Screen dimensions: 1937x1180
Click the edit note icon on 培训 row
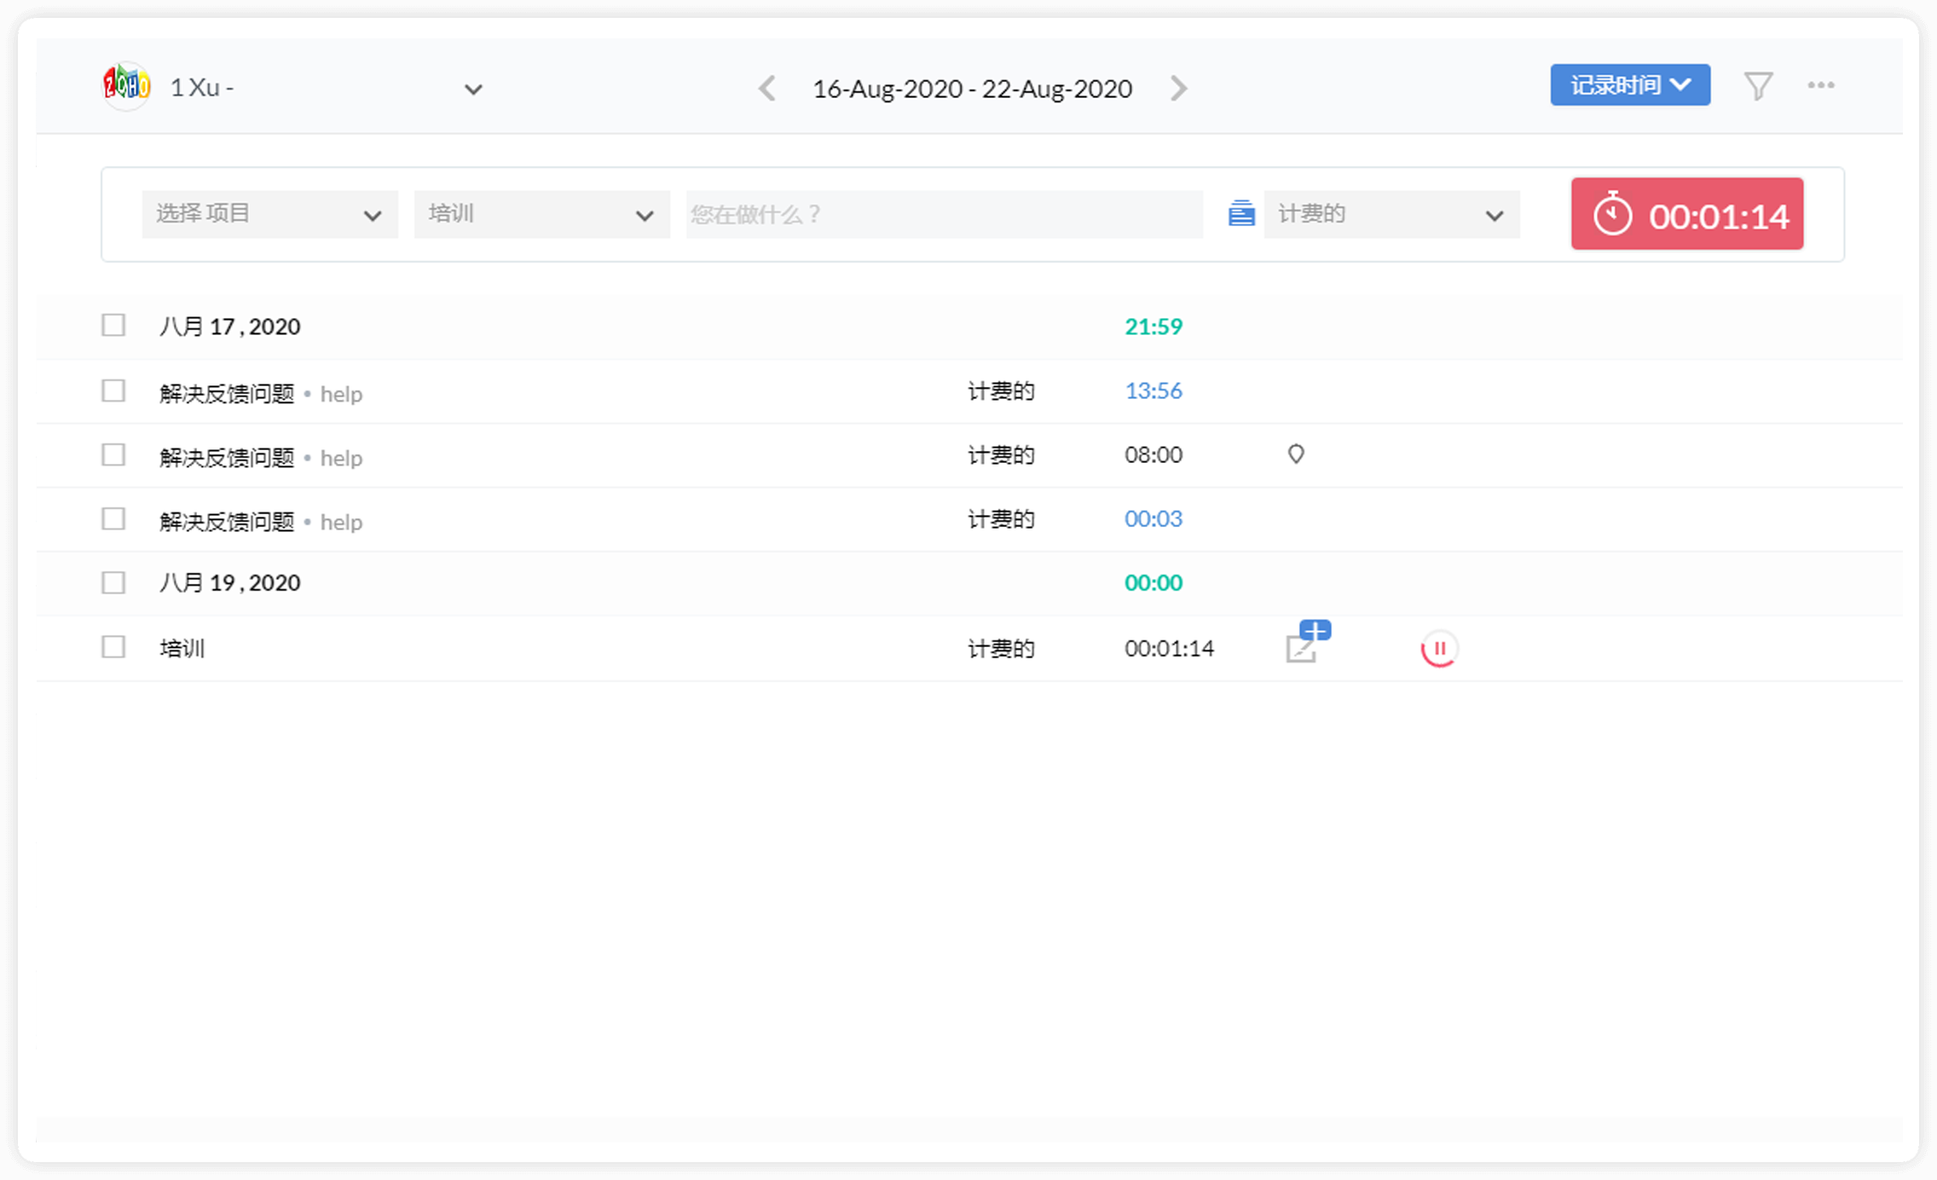click(1302, 650)
